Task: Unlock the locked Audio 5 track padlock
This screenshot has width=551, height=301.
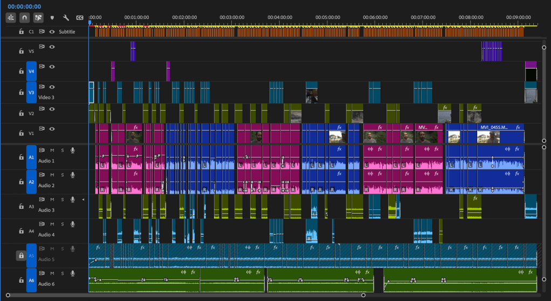Action: tap(21, 256)
